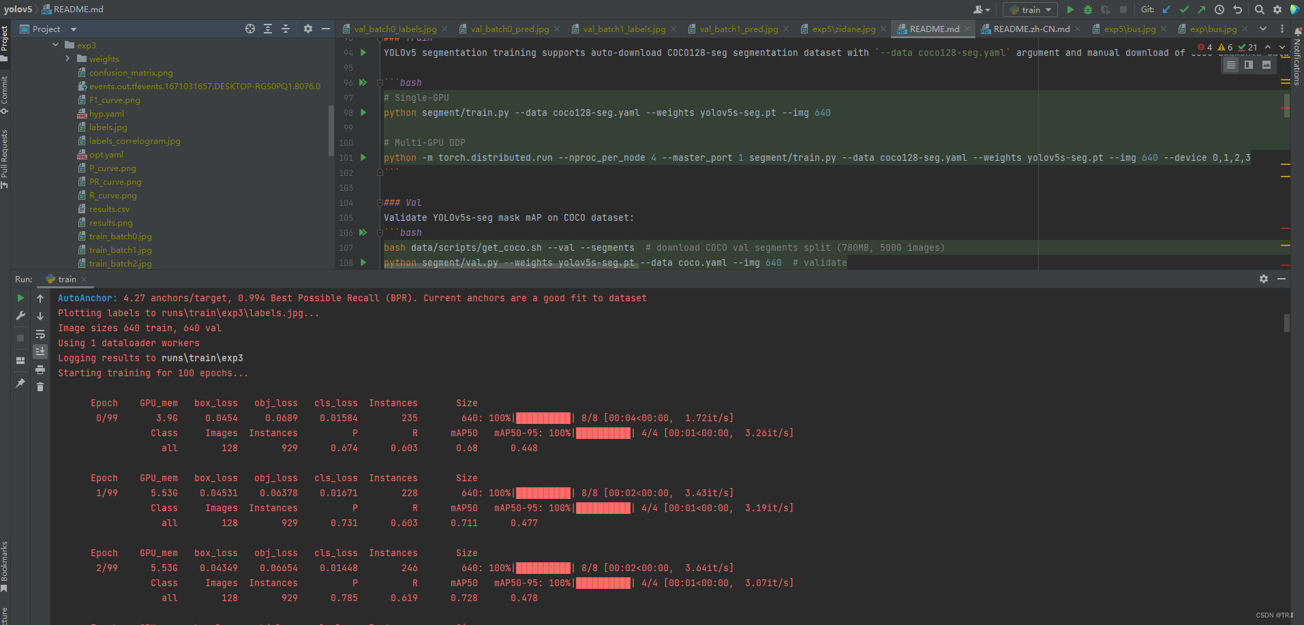Print the Run console output

tap(40, 369)
